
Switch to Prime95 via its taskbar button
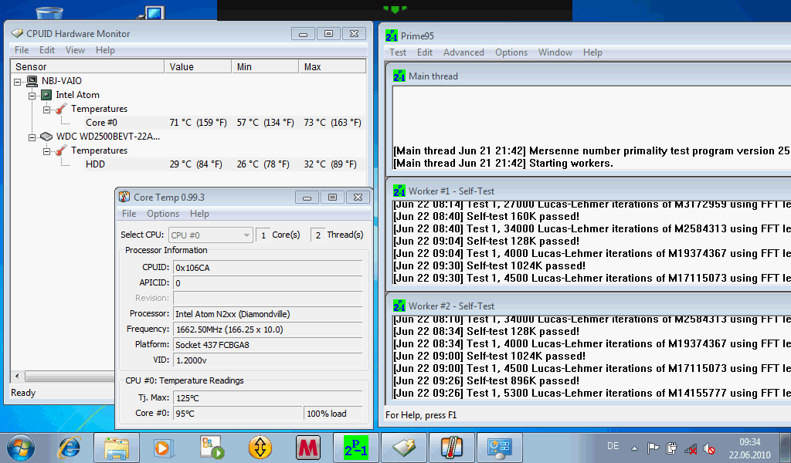355,448
